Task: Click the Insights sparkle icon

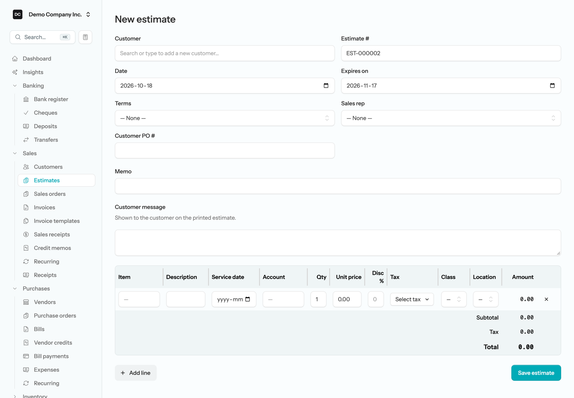Action: [15, 72]
